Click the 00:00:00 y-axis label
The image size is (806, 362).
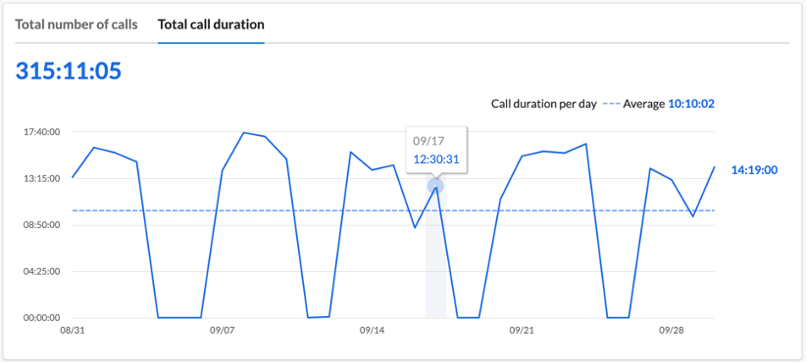click(41, 317)
